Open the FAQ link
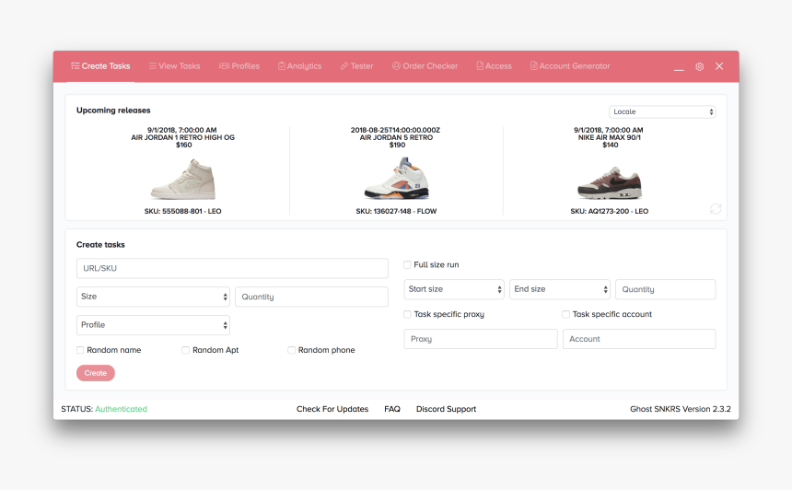The image size is (792, 490). pos(392,409)
